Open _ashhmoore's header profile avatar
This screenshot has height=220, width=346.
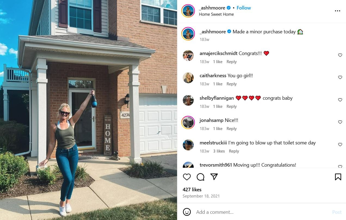coord(188,11)
